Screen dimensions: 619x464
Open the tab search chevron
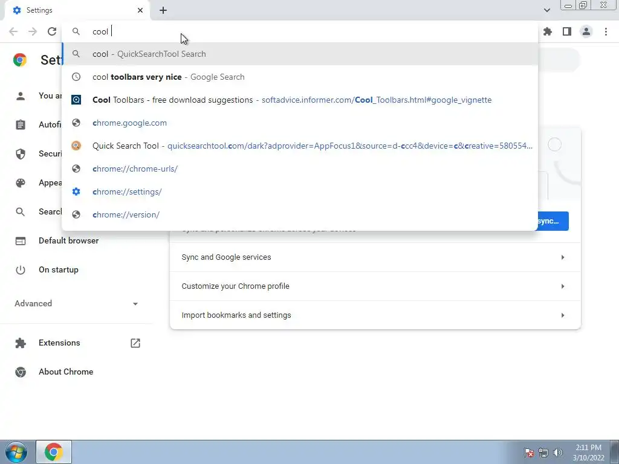546,10
